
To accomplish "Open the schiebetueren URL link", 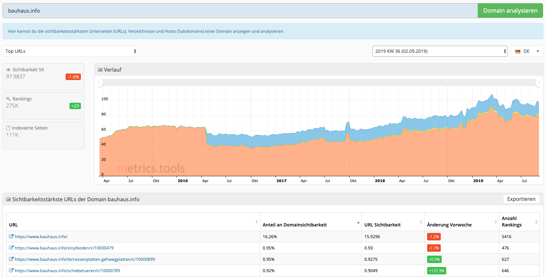I will tap(68, 271).
